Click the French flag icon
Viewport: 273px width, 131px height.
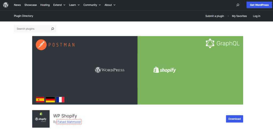click(x=60, y=100)
